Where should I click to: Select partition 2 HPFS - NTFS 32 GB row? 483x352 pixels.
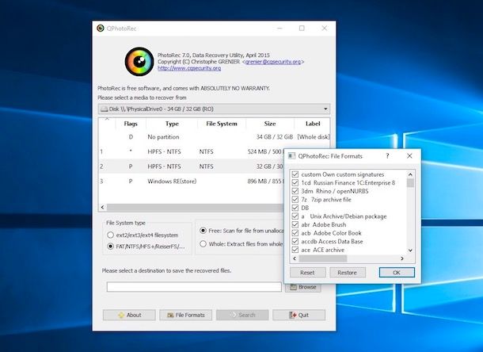point(192,166)
